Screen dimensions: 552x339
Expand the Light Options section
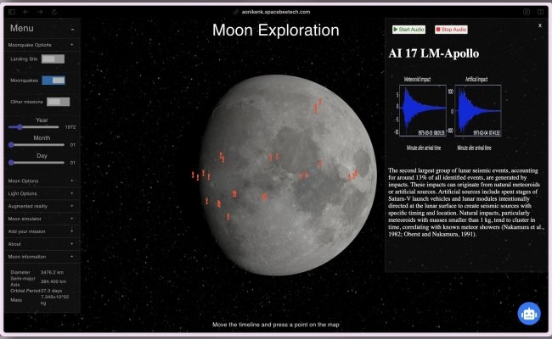tap(41, 193)
